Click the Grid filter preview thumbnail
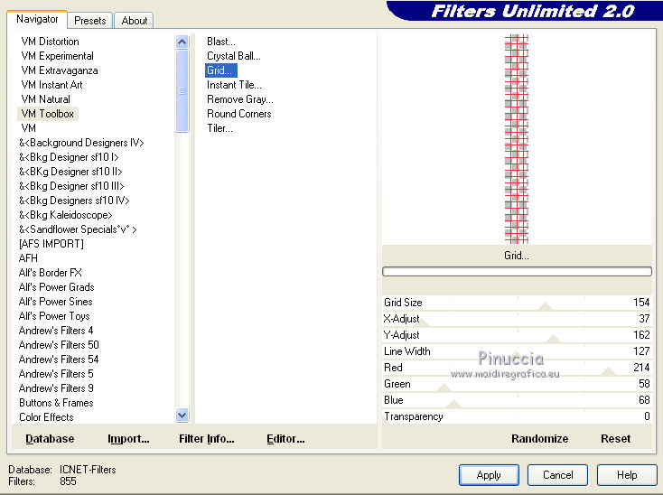Image resolution: width=663 pixels, height=495 pixels. coord(517,138)
